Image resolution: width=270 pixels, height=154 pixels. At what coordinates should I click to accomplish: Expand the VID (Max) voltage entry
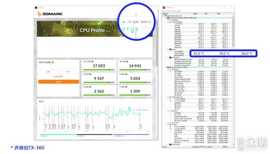(x=171, y=71)
